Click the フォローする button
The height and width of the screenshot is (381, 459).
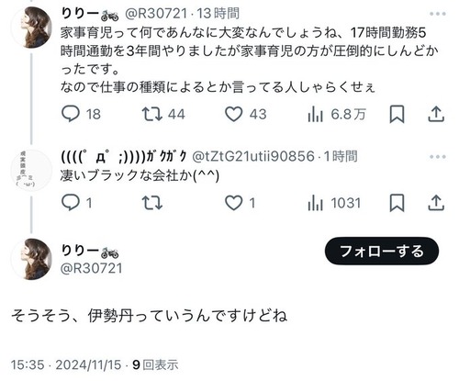point(382,251)
